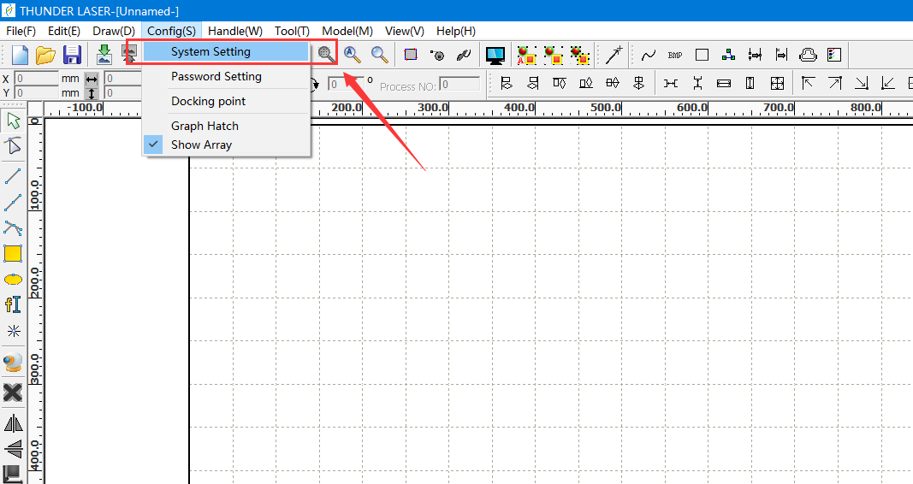Click the Y coordinate input field
Screen dimensions: 913x484
pos(36,92)
